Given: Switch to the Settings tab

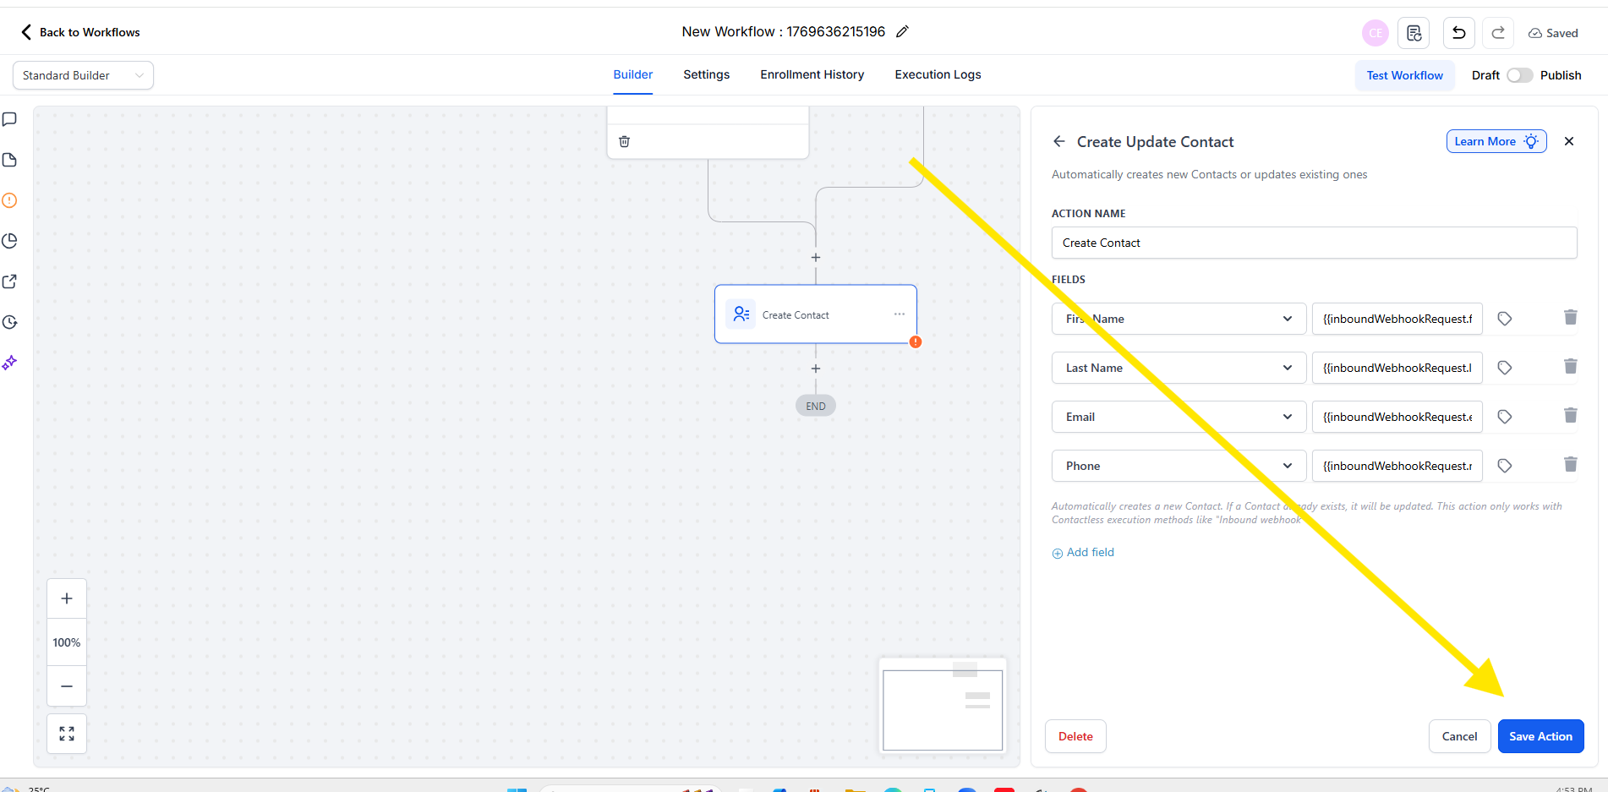Looking at the screenshot, I should click(706, 74).
